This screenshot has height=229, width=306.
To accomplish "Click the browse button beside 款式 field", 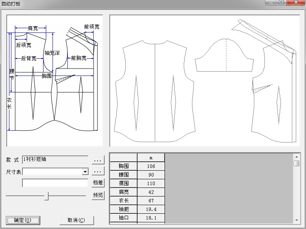I will click(x=98, y=160).
